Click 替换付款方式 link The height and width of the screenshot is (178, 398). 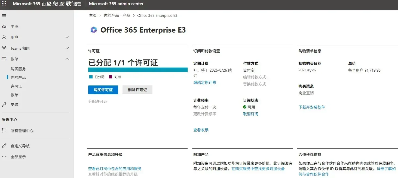255,84
